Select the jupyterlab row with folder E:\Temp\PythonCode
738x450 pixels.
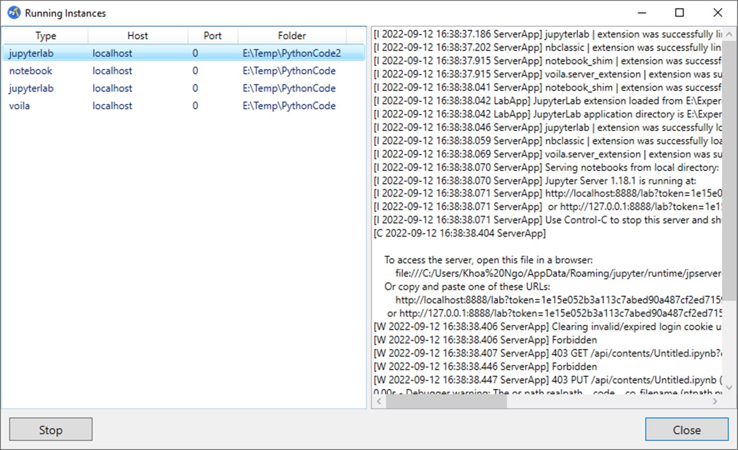(x=183, y=88)
